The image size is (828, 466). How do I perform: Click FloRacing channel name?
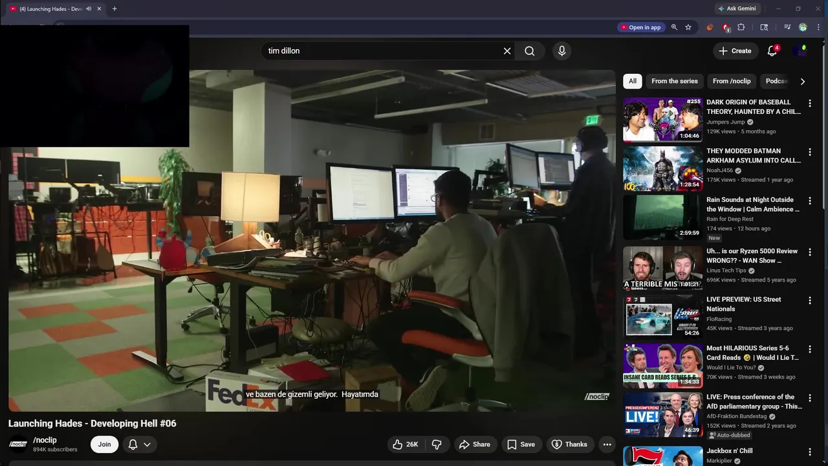(x=719, y=319)
